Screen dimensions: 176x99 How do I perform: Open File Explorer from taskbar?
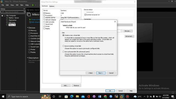[x=77, y=97]
